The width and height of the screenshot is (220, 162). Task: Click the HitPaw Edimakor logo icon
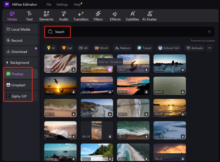pos(6,4)
